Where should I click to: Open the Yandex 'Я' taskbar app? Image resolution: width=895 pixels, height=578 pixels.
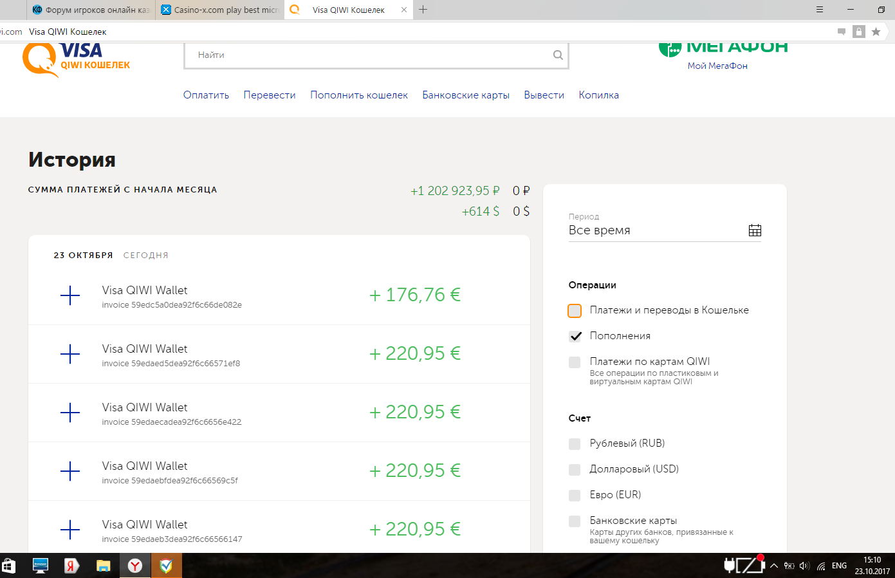72,566
